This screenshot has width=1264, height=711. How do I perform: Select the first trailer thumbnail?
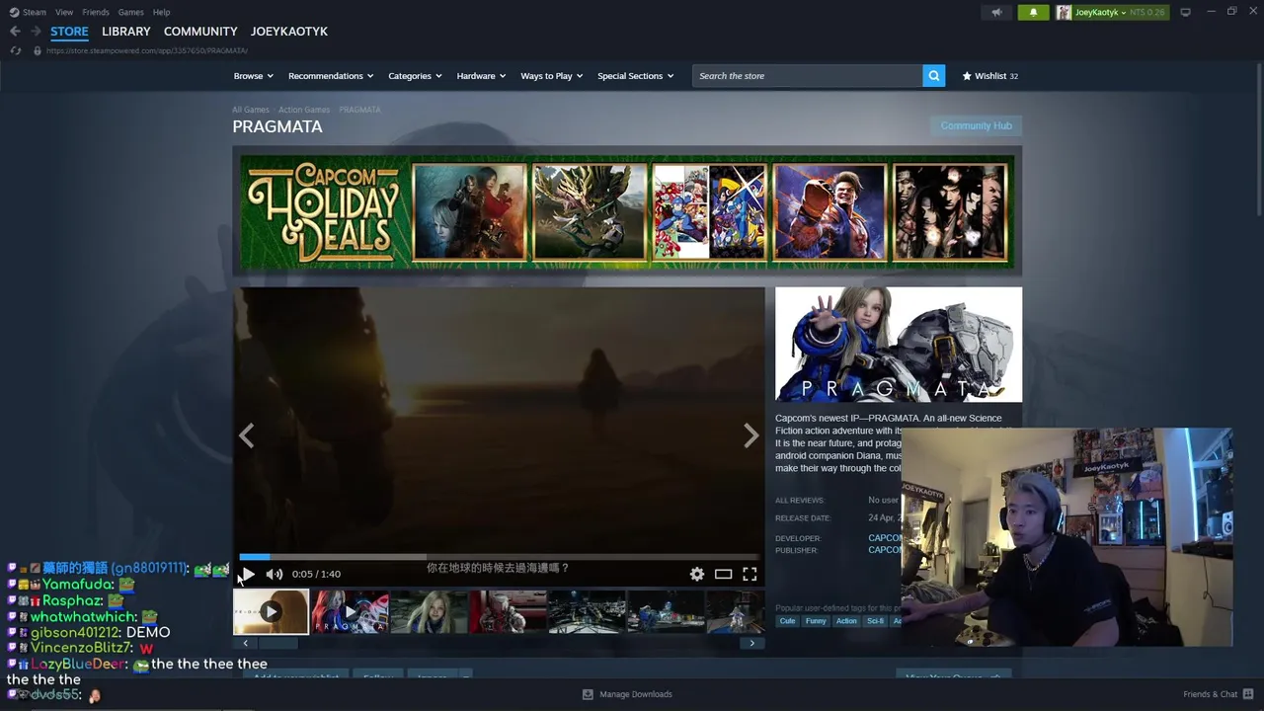pyautogui.click(x=271, y=612)
